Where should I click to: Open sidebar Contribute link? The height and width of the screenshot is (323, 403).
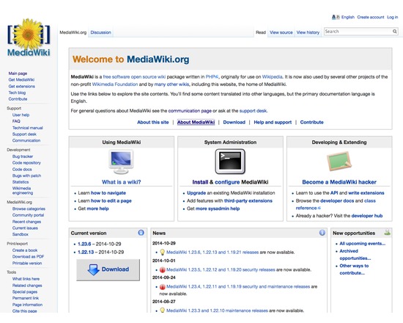click(x=18, y=99)
